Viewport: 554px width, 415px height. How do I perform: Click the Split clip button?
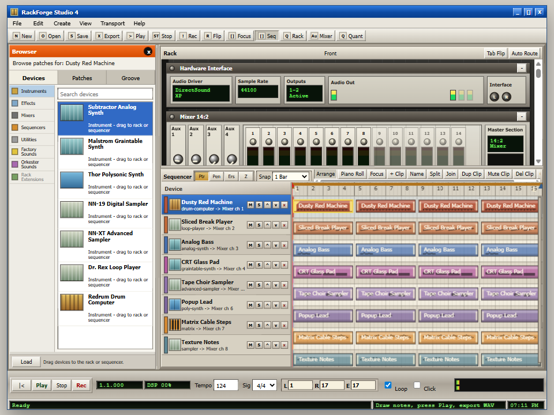click(x=435, y=174)
